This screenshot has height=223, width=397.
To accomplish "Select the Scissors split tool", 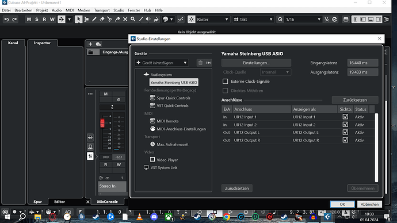I will (x=110, y=19).
